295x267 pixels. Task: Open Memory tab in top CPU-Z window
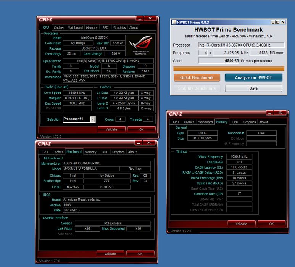click(x=92, y=27)
